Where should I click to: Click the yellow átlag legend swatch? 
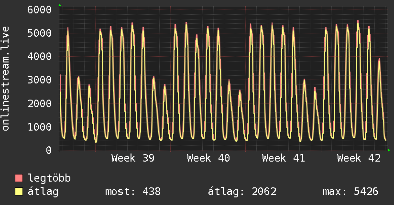point(19,192)
